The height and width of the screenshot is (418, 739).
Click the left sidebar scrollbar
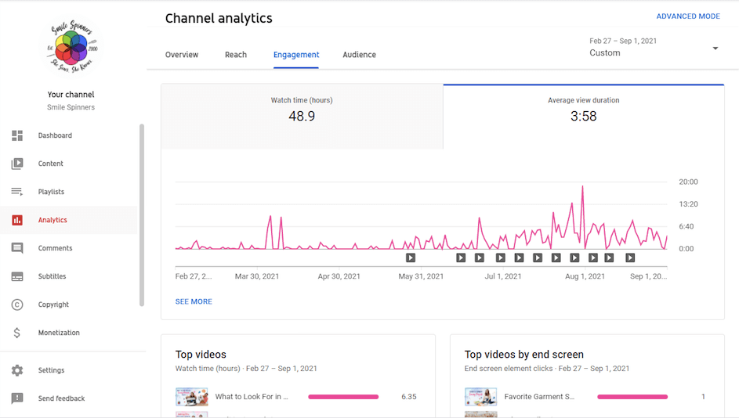(141, 215)
